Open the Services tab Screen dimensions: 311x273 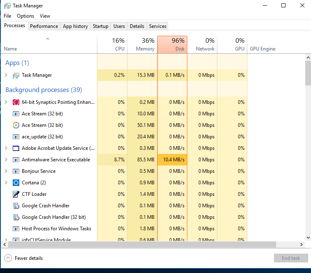point(157,26)
